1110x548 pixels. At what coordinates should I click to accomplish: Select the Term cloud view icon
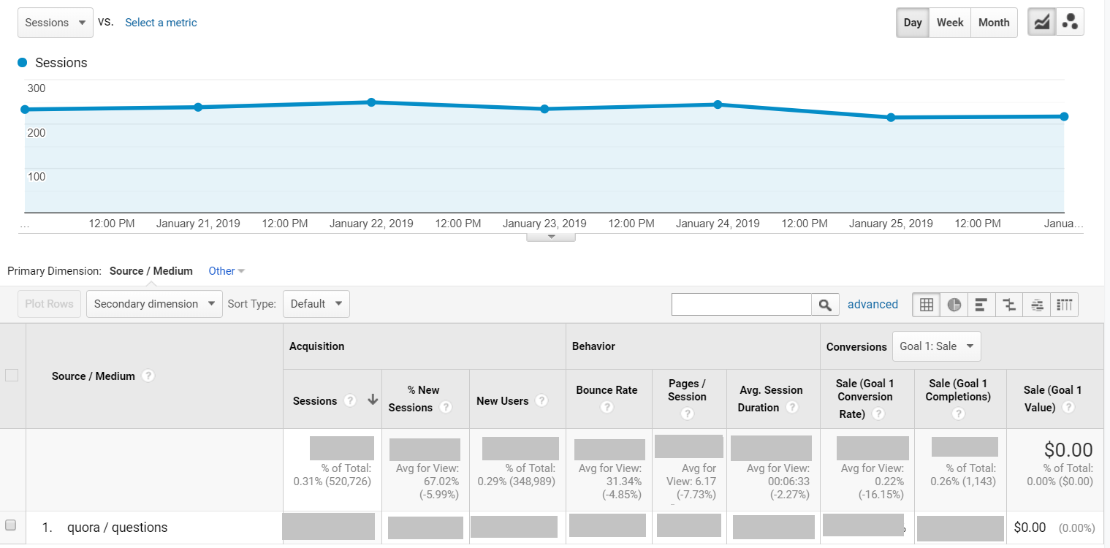click(1037, 305)
